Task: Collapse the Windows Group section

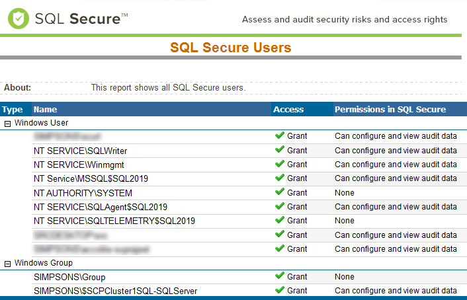Action: pyautogui.click(x=7, y=264)
